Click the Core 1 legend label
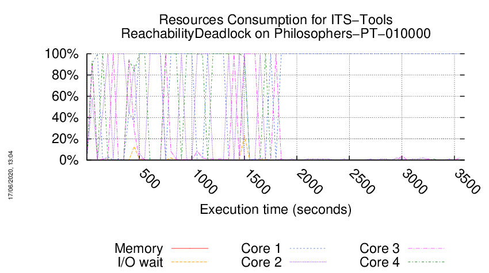Screen dimensions: 489x273 tap(261, 248)
